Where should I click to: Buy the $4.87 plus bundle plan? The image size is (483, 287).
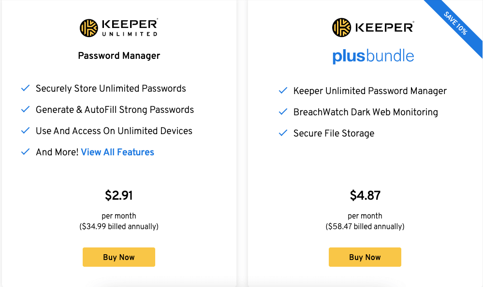click(365, 257)
